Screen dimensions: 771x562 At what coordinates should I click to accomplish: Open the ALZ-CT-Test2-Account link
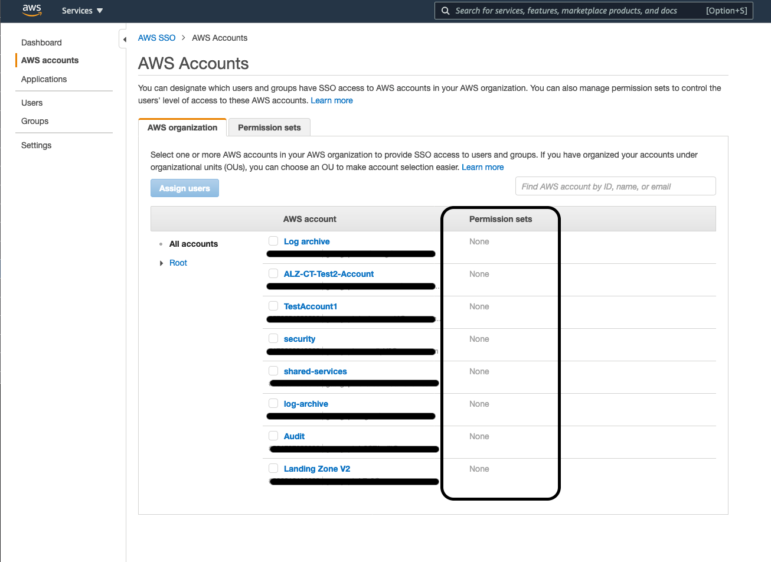point(329,274)
